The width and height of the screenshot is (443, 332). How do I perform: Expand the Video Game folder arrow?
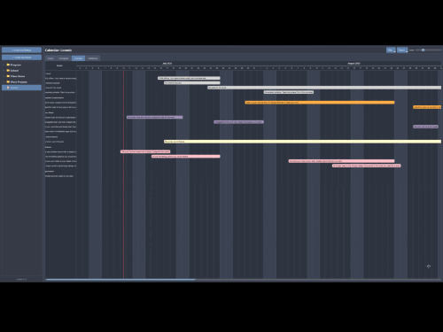click(4, 76)
